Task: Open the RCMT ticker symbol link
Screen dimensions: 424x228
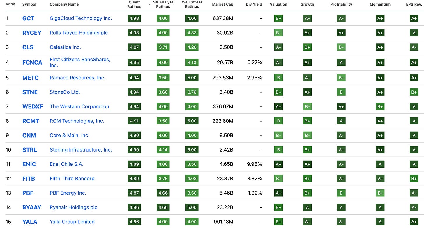Action: click(31, 121)
